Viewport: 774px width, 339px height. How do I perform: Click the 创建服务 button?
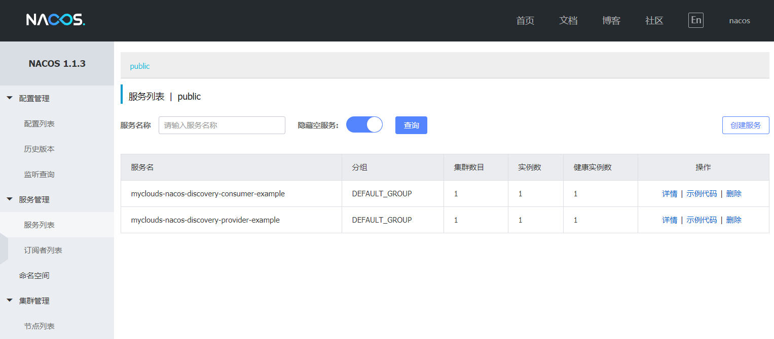click(x=746, y=125)
